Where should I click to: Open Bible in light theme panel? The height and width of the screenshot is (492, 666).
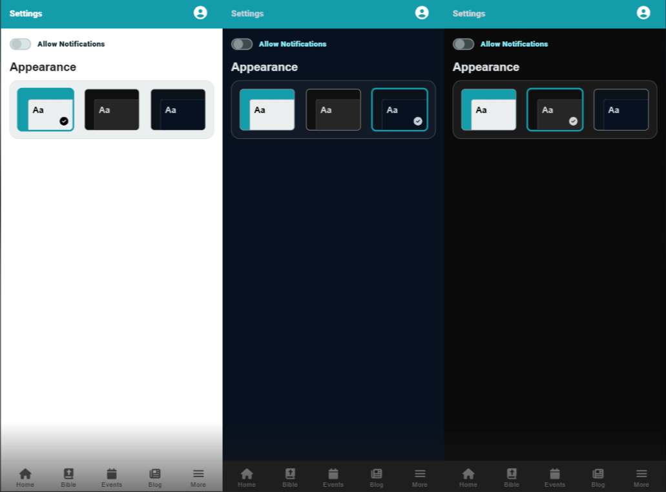tap(68, 478)
